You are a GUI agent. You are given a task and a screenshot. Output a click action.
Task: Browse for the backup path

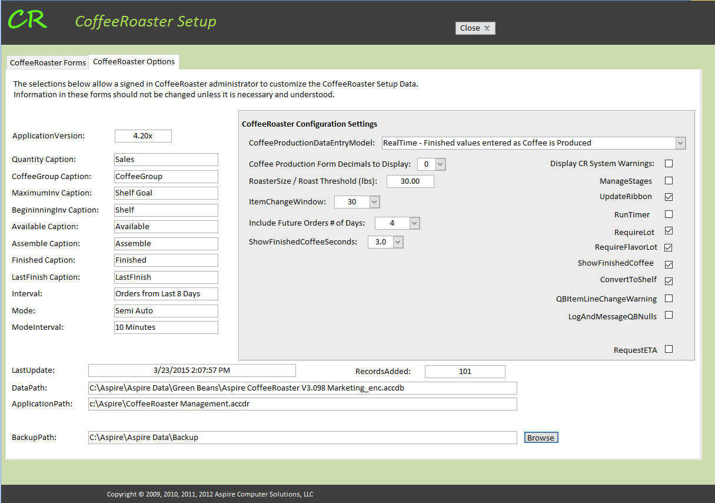coord(541,438)
